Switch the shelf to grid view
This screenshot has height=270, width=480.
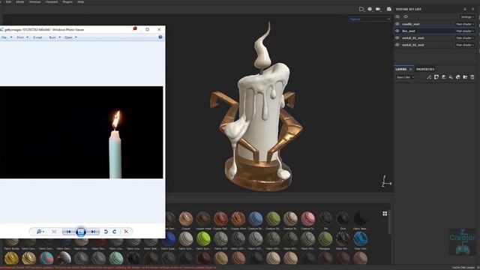pyautogui.click(x=385, y=214)
